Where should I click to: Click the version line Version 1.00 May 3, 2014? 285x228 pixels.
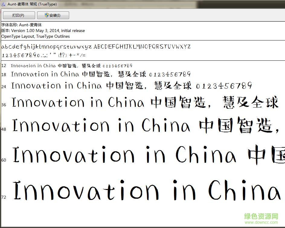(43, 31)
